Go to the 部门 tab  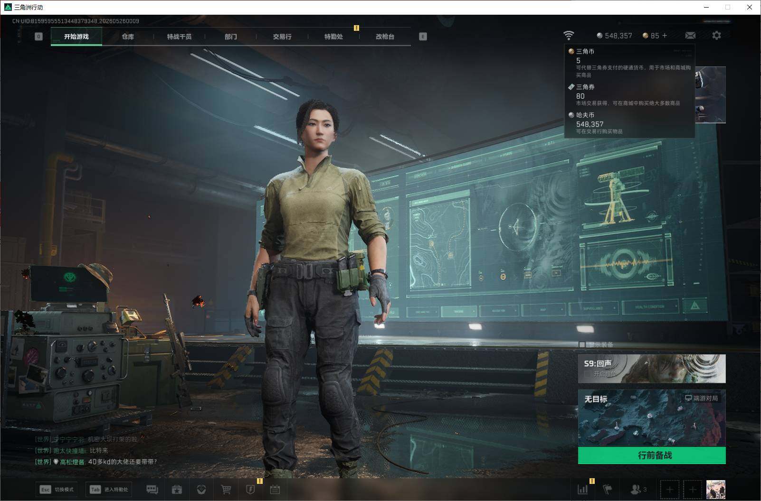pyautogui.click(x=231, y=37)
